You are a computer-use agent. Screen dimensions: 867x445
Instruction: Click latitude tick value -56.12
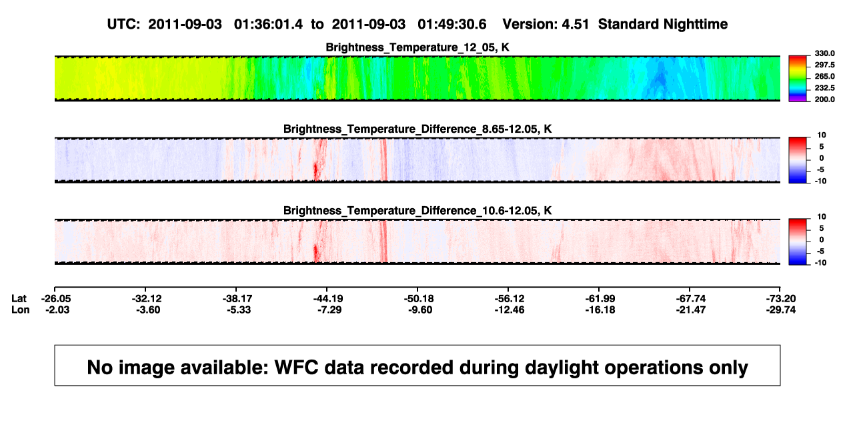(x=510, y=298)
